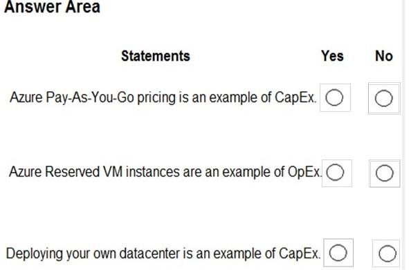
Task: Choose No for Reserved VM instances OpEx
Action: 384,173
